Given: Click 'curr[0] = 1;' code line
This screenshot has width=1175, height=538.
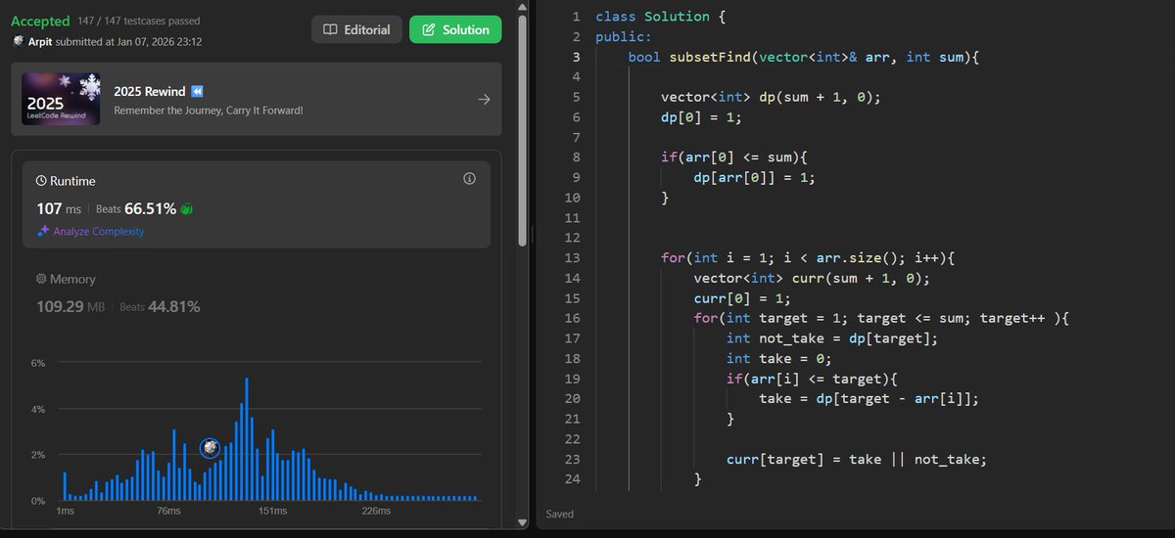Looking at the screenshot, I should (742, 297).
